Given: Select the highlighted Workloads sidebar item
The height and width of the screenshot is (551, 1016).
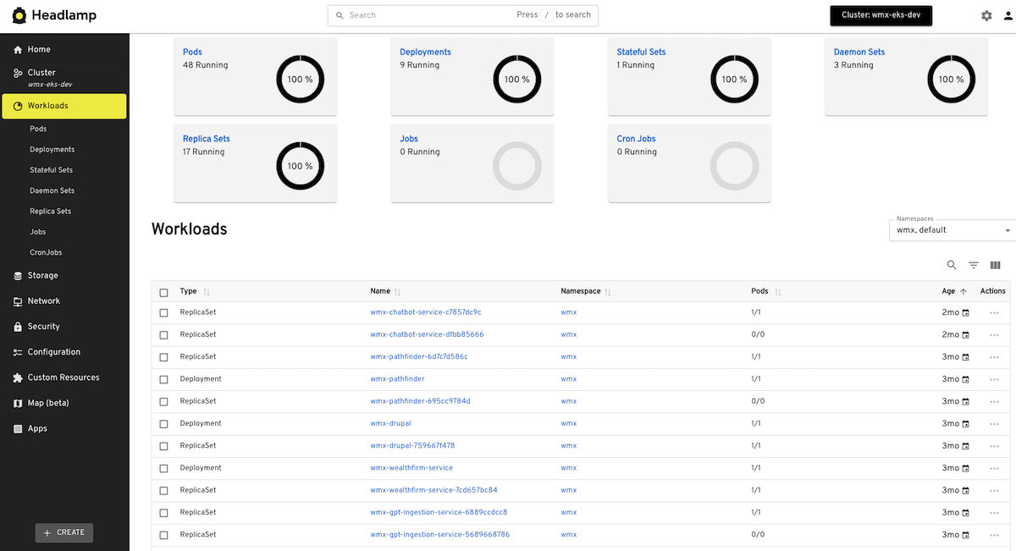Looking at the screenshot, I should click(64, 106).
